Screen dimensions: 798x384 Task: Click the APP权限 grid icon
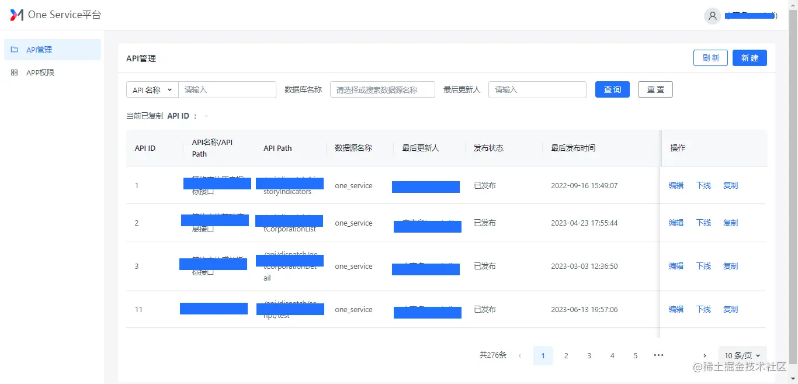pos(15,72)
